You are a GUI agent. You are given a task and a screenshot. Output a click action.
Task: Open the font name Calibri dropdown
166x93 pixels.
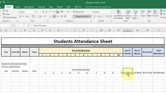(34, 12)
